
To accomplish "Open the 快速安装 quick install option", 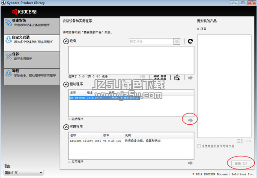I will pos(32,26).
